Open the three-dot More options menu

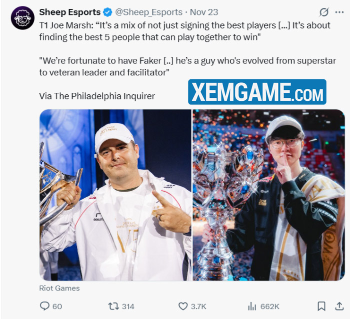coord(340,11)
